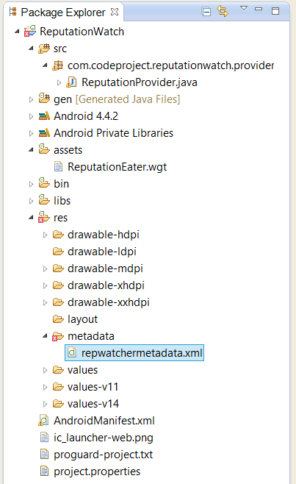Collapse the metadata folder
296x484 pixels.
pos(45,336)
